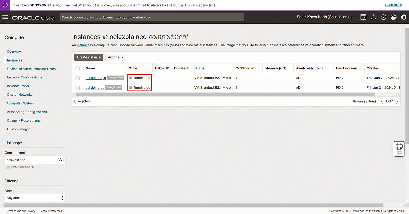Open Dedicated Virtual Machine Hosts
This screenshot has width=409, height=214.
point(31,69)
